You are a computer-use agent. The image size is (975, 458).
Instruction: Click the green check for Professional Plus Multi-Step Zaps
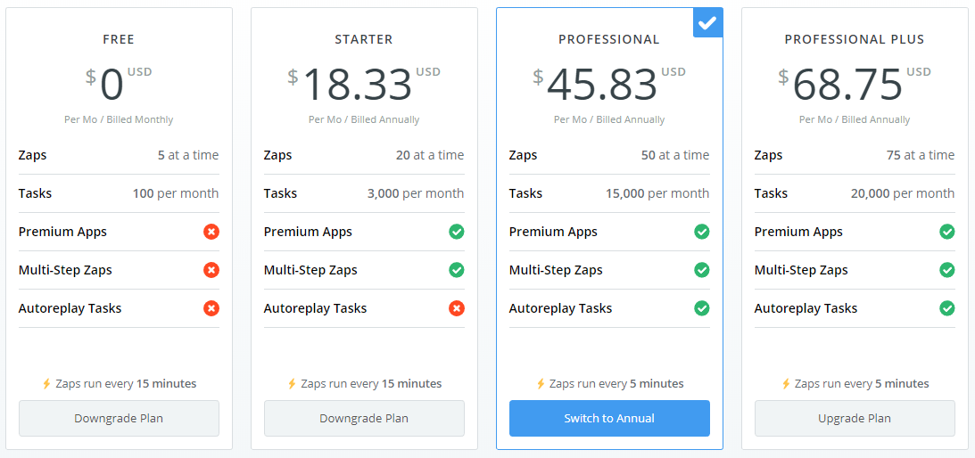(x=947, y=270)
